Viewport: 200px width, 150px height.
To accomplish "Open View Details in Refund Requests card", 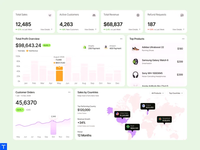I will (178, 29).
